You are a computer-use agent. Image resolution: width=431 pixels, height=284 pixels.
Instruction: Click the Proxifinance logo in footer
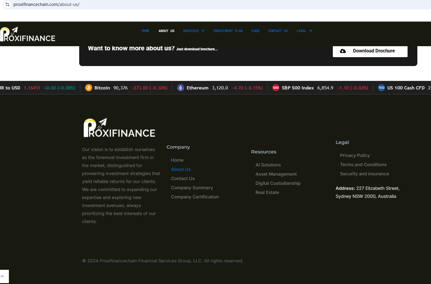(x=119, y=128)
